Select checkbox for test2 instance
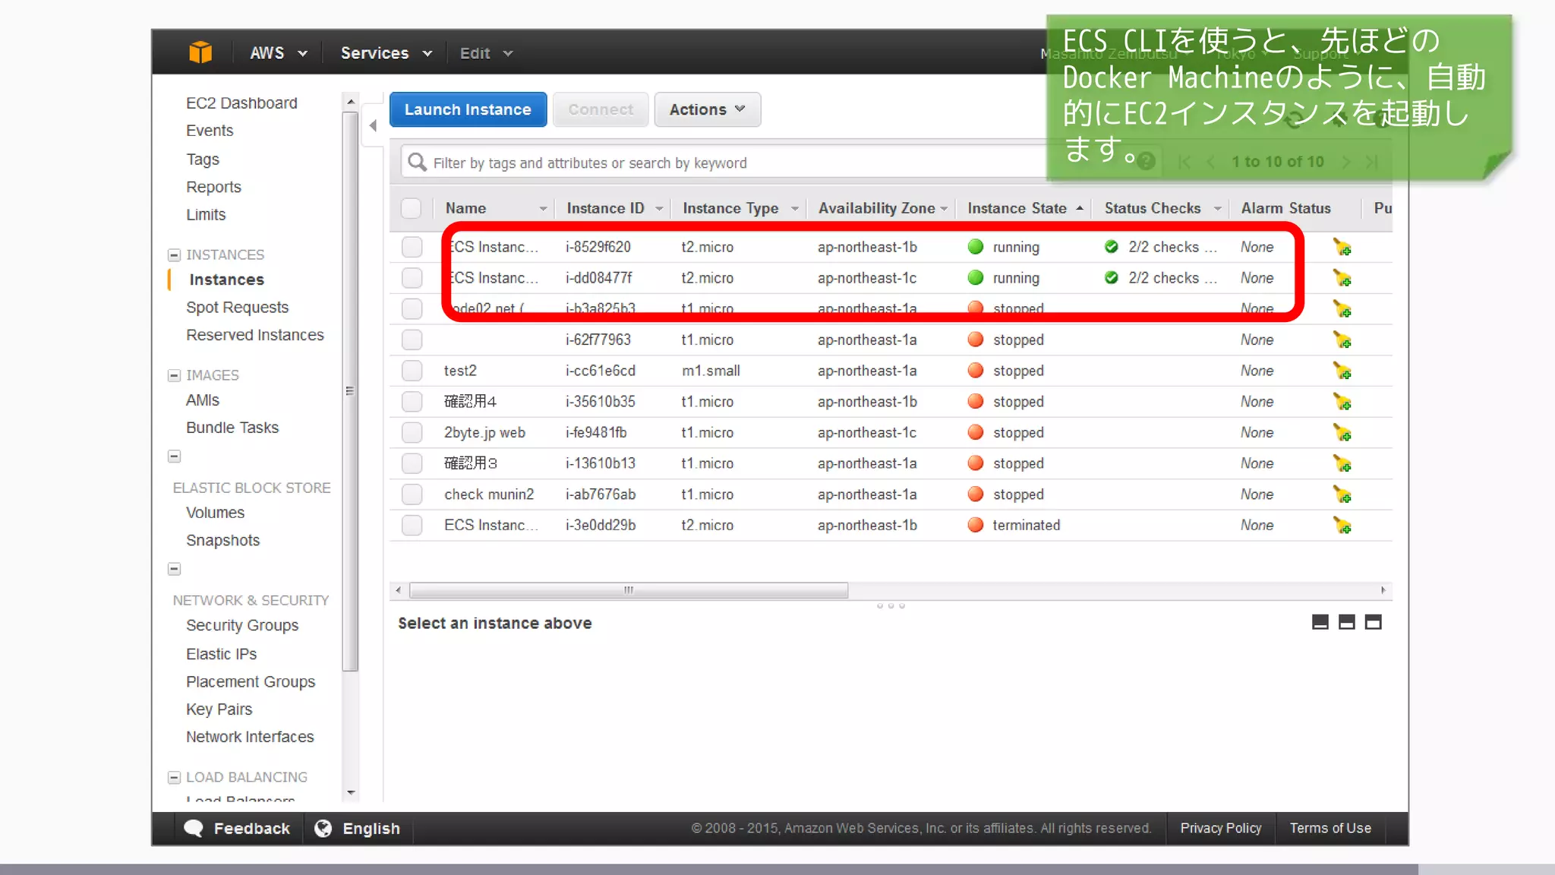 [x=412, y=371]
